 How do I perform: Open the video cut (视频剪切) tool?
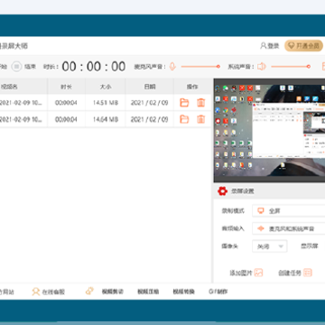(113, 292)
